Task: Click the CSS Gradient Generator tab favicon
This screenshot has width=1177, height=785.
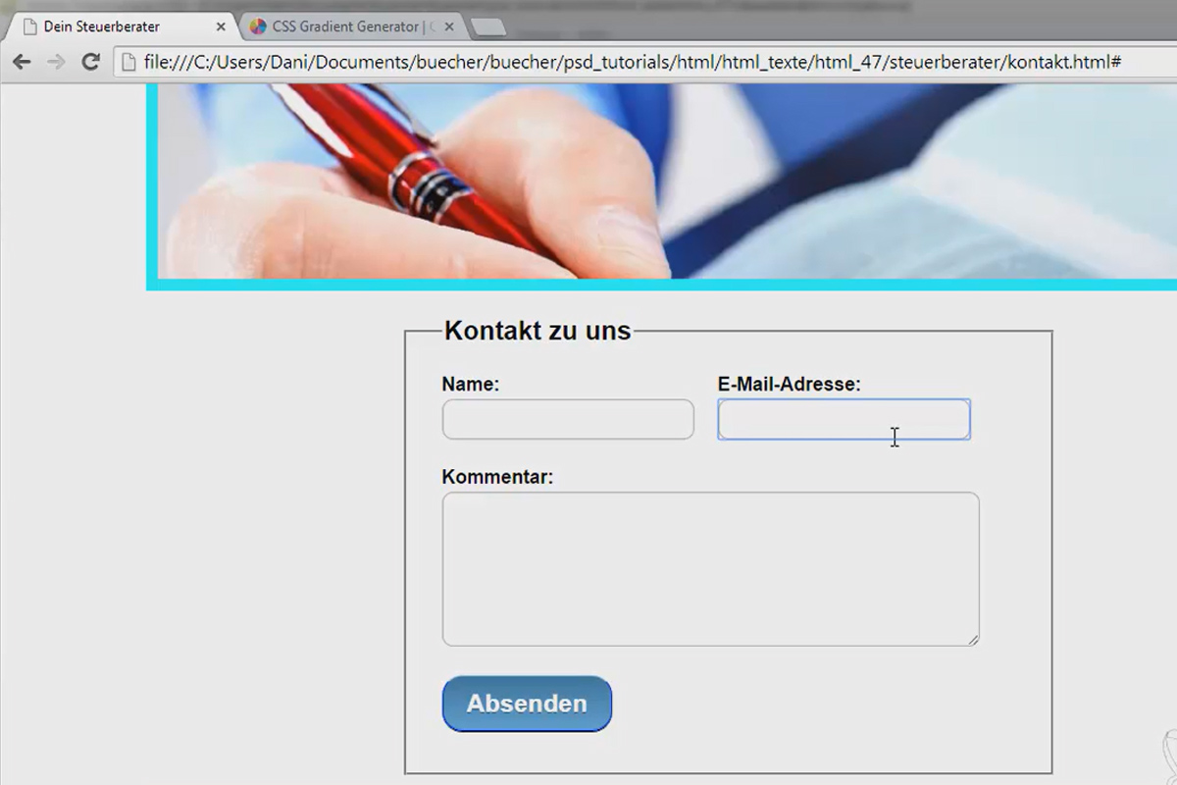Action: click(x=257, y=26)
